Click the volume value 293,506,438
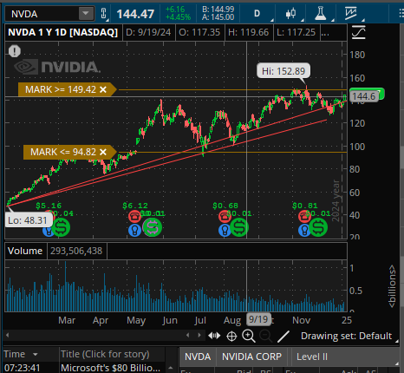 click(76, 251)
